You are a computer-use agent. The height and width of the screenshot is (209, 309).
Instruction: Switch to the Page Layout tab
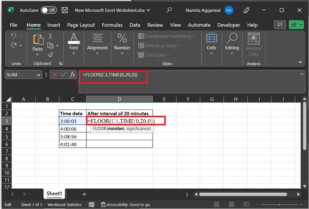pos(81,25)
